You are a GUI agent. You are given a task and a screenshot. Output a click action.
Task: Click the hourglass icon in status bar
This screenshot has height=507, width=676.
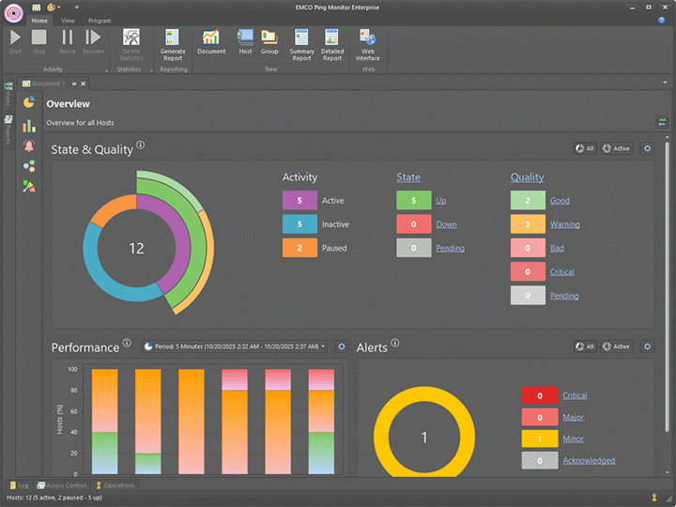coord(654,498)
